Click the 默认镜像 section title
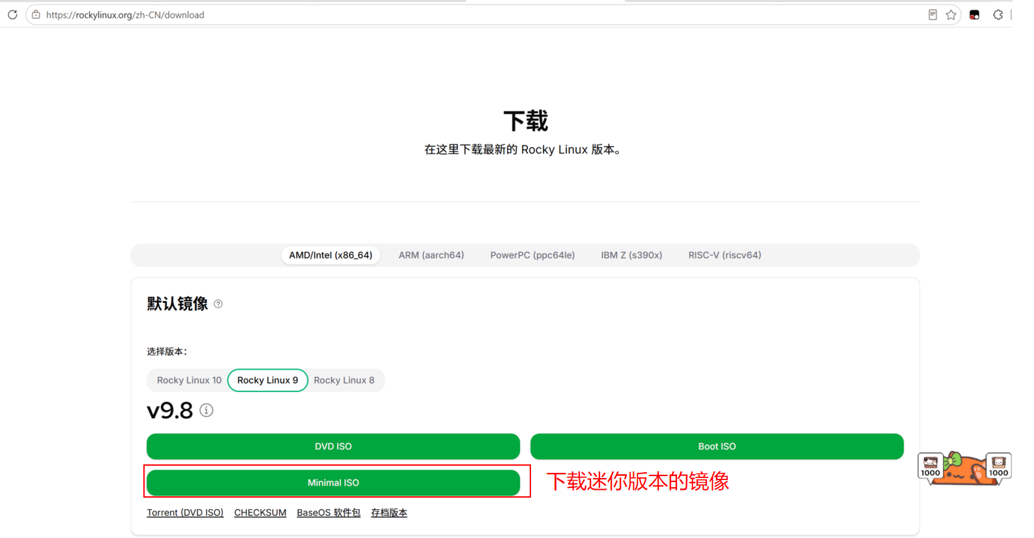Screen dimensions: 1034x538 177,304
